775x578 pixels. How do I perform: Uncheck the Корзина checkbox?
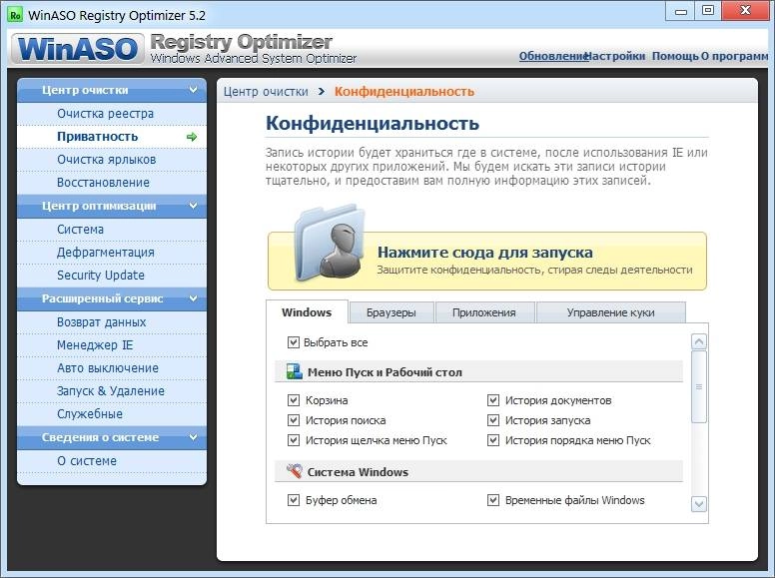point(294,400)
